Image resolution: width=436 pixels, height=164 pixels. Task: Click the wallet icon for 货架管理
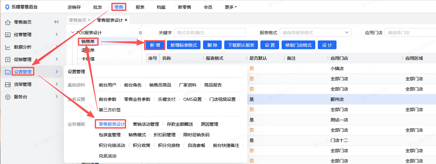pos(8,84)
